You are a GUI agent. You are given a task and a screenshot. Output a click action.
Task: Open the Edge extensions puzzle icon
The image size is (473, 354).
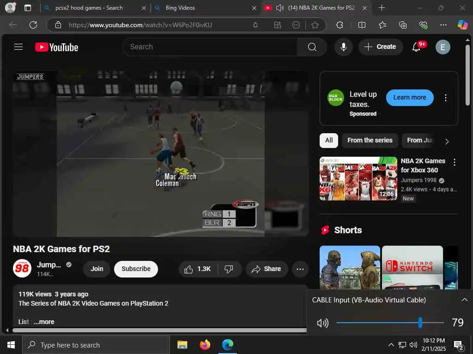[340, 25]
